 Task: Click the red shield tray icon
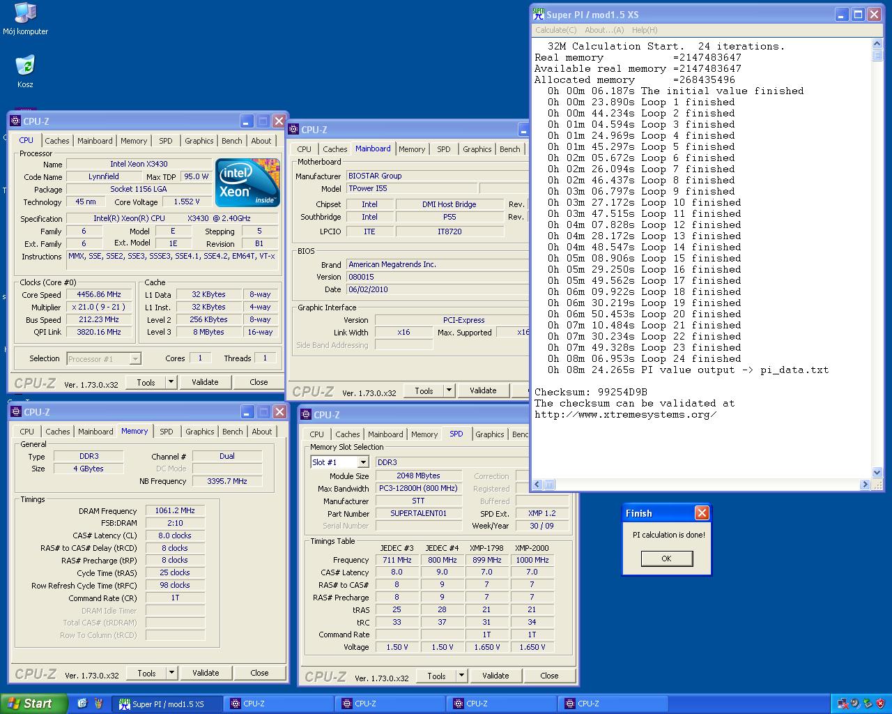click(879, 704)
